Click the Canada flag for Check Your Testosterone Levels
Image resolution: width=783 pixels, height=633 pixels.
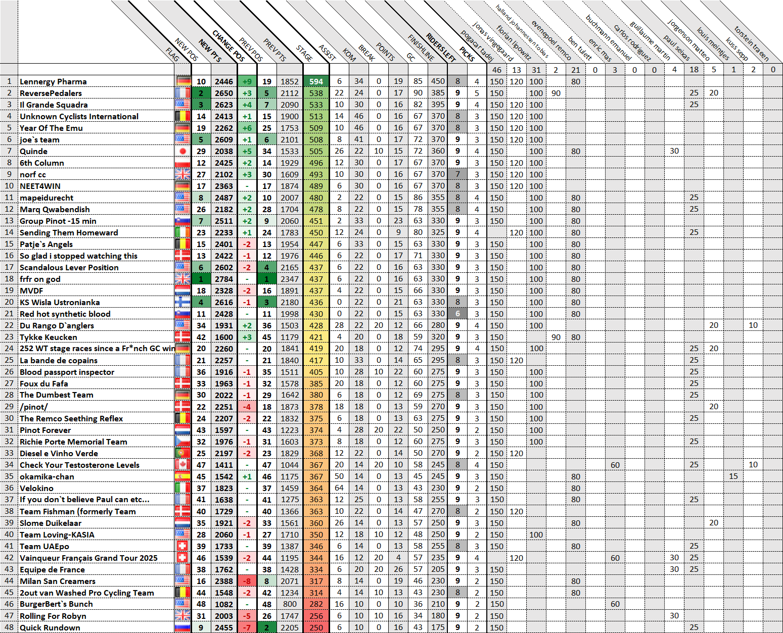point(182,465)
